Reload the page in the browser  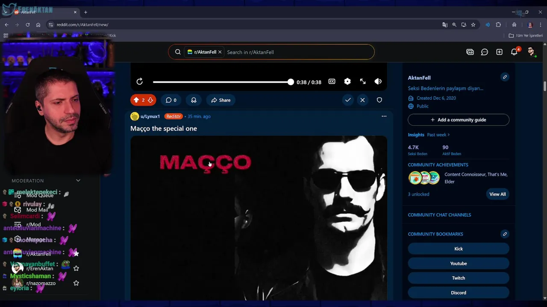[28, 25]
